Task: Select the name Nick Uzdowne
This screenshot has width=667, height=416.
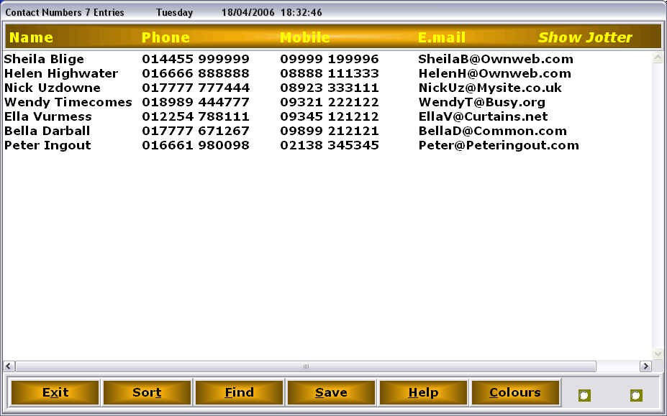Action: [53, 88]
